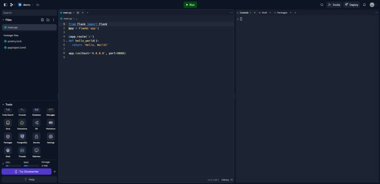The image size is (380, 184).
Task: Open the Database tool
Action: pos(36,112)
